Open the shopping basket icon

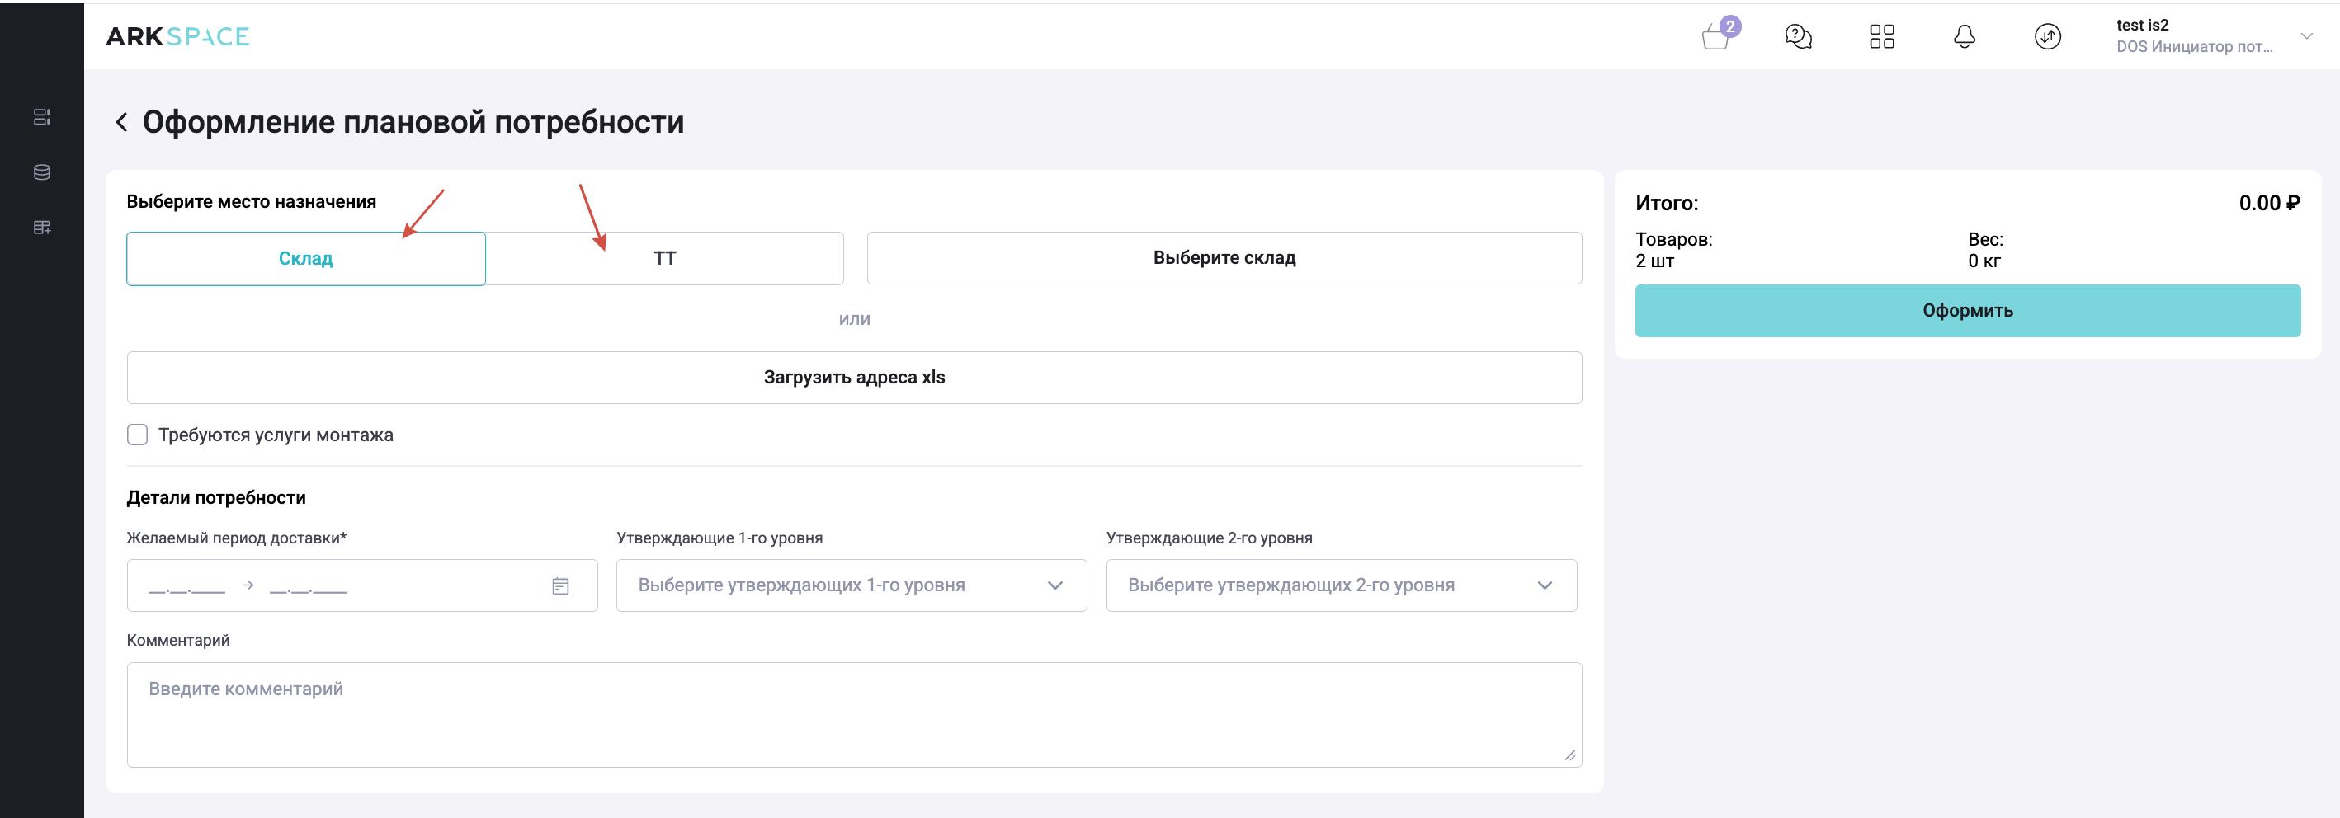tap(1715, 37)
